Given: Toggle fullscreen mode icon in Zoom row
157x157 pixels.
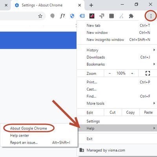Looking at the screenshot, I should (x=148, y=73).
